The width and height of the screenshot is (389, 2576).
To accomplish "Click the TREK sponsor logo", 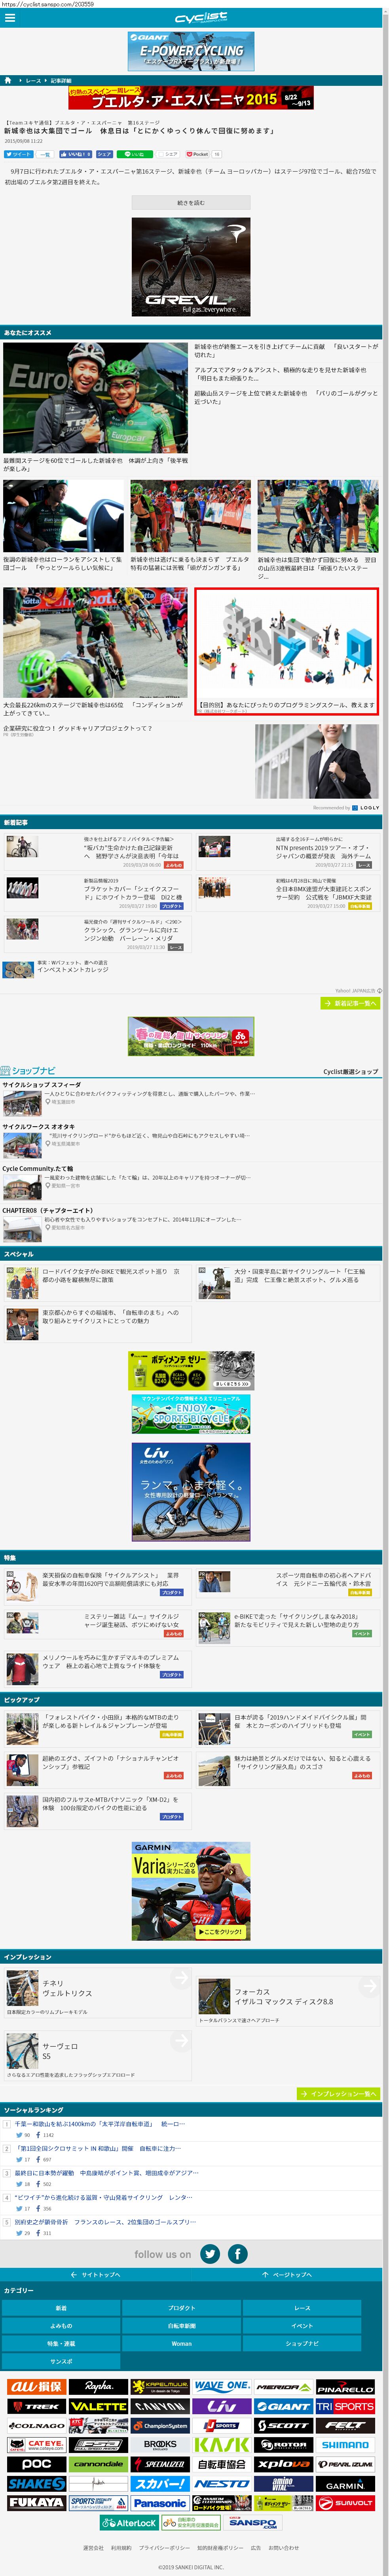I will point(36,2406).
